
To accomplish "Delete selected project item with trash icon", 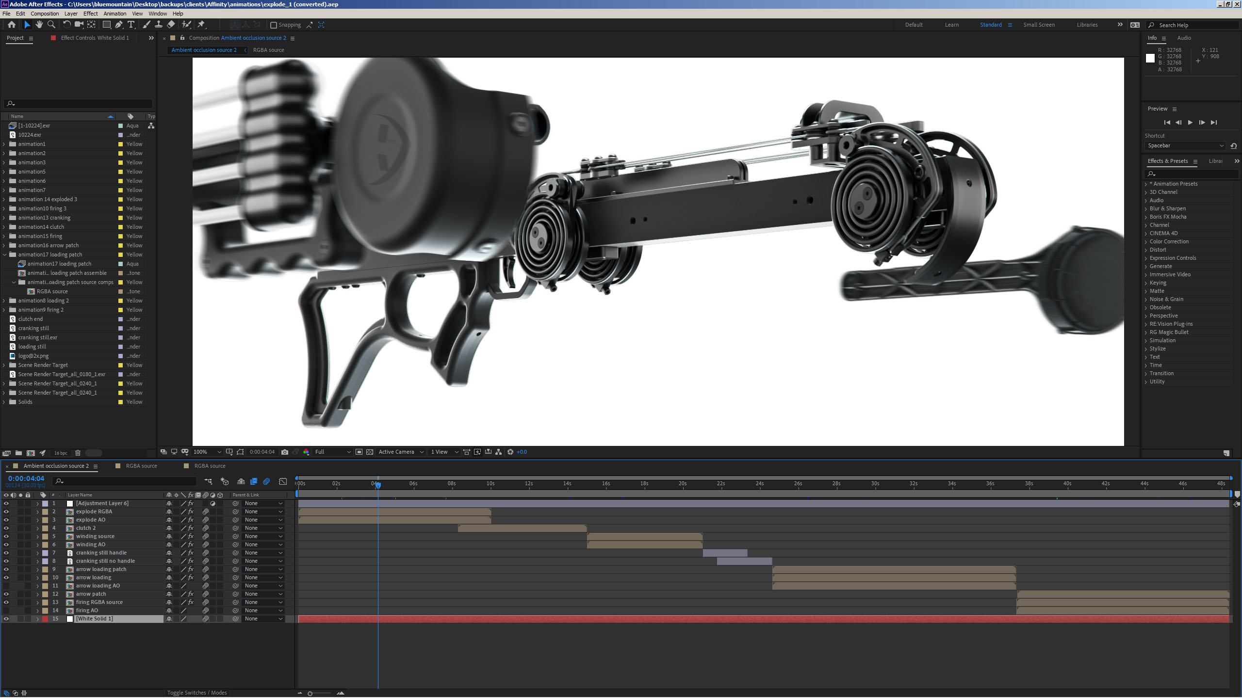I will click(x=78, y=453).
